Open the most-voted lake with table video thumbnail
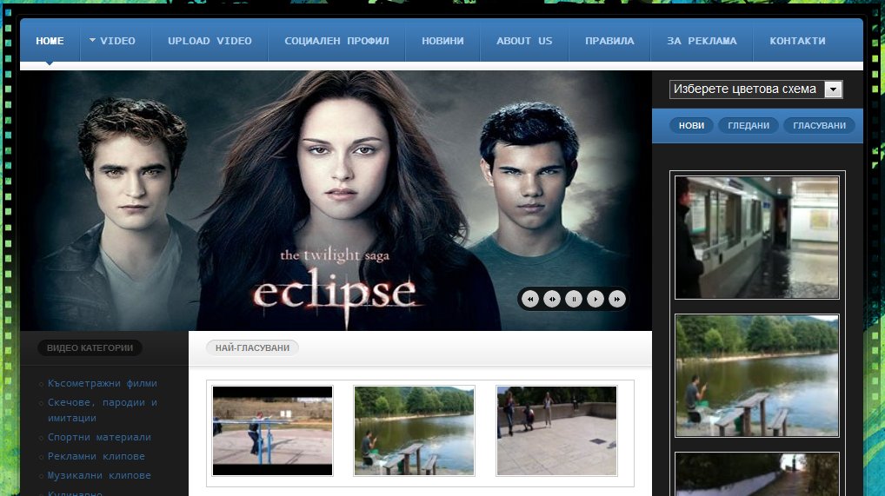This screenshot has width=885, height=496. tap(414, 431)
